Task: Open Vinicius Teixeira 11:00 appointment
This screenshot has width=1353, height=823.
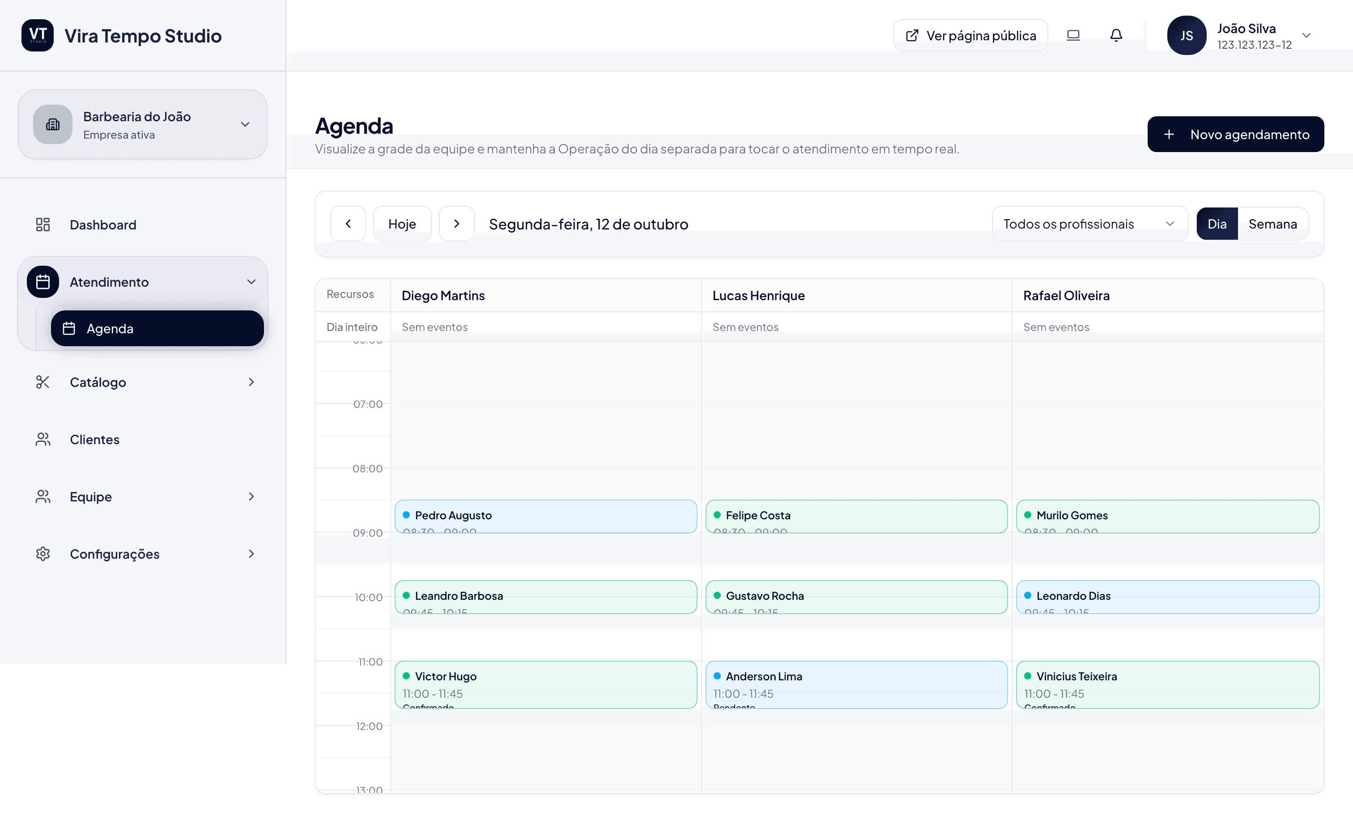Action: click(1167, 685)
